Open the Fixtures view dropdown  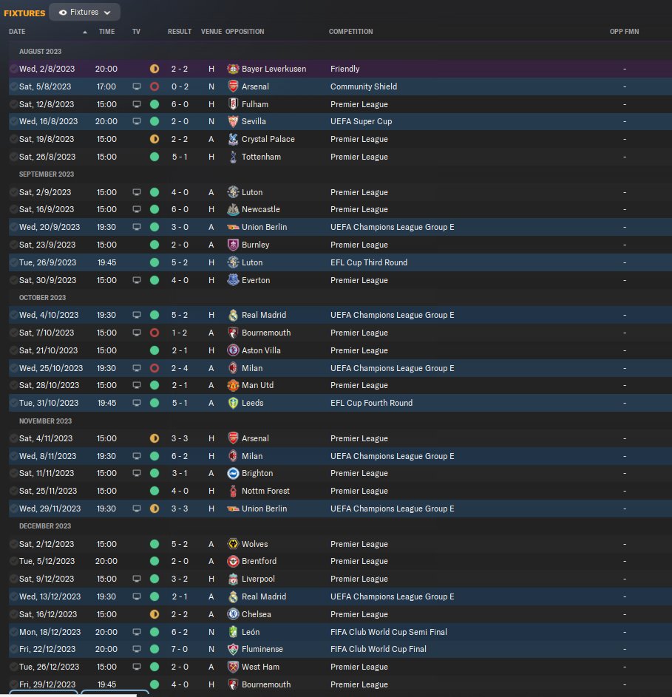coord(84,12)
